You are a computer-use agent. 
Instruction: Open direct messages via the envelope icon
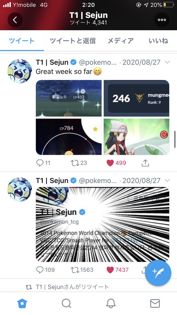click(155, 304)
